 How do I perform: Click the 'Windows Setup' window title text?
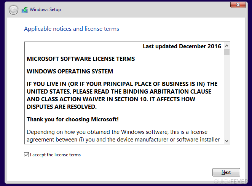[x=45, y=10]
